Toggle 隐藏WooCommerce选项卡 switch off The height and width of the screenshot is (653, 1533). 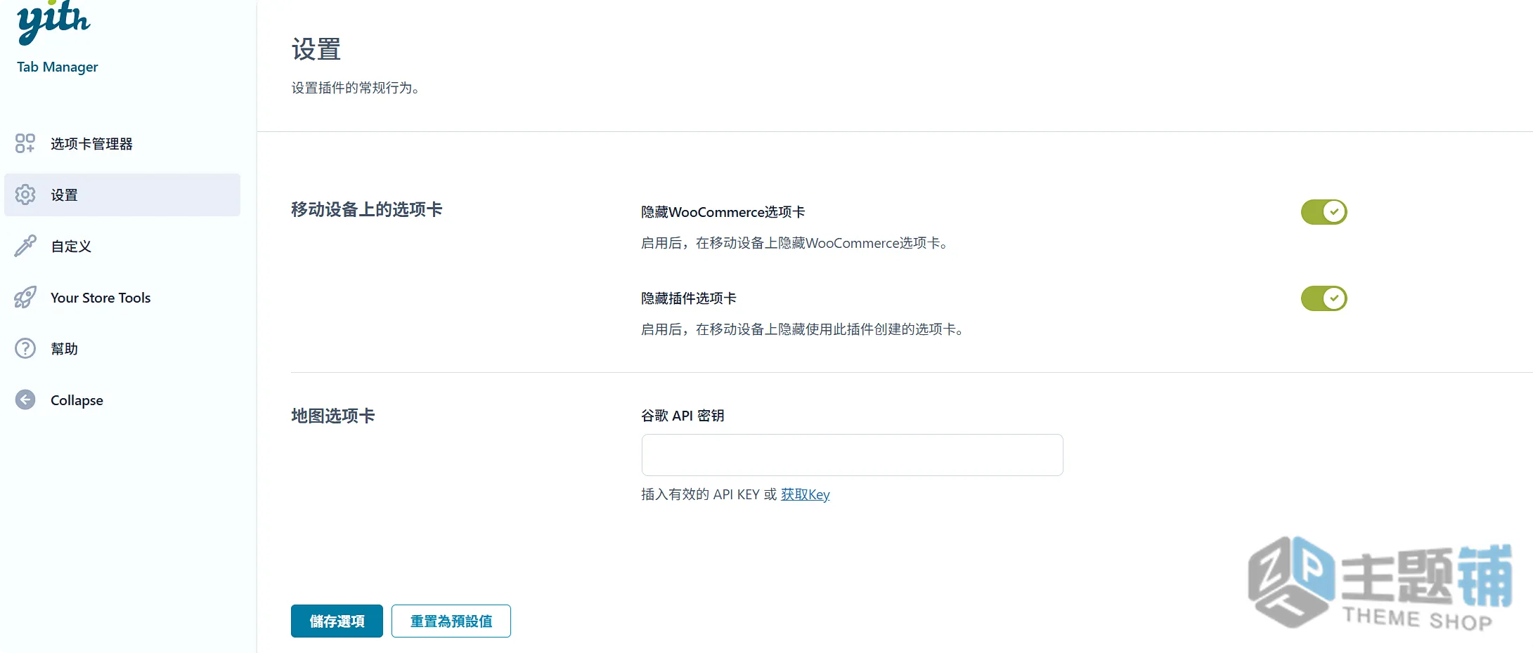coord(1324,211)
